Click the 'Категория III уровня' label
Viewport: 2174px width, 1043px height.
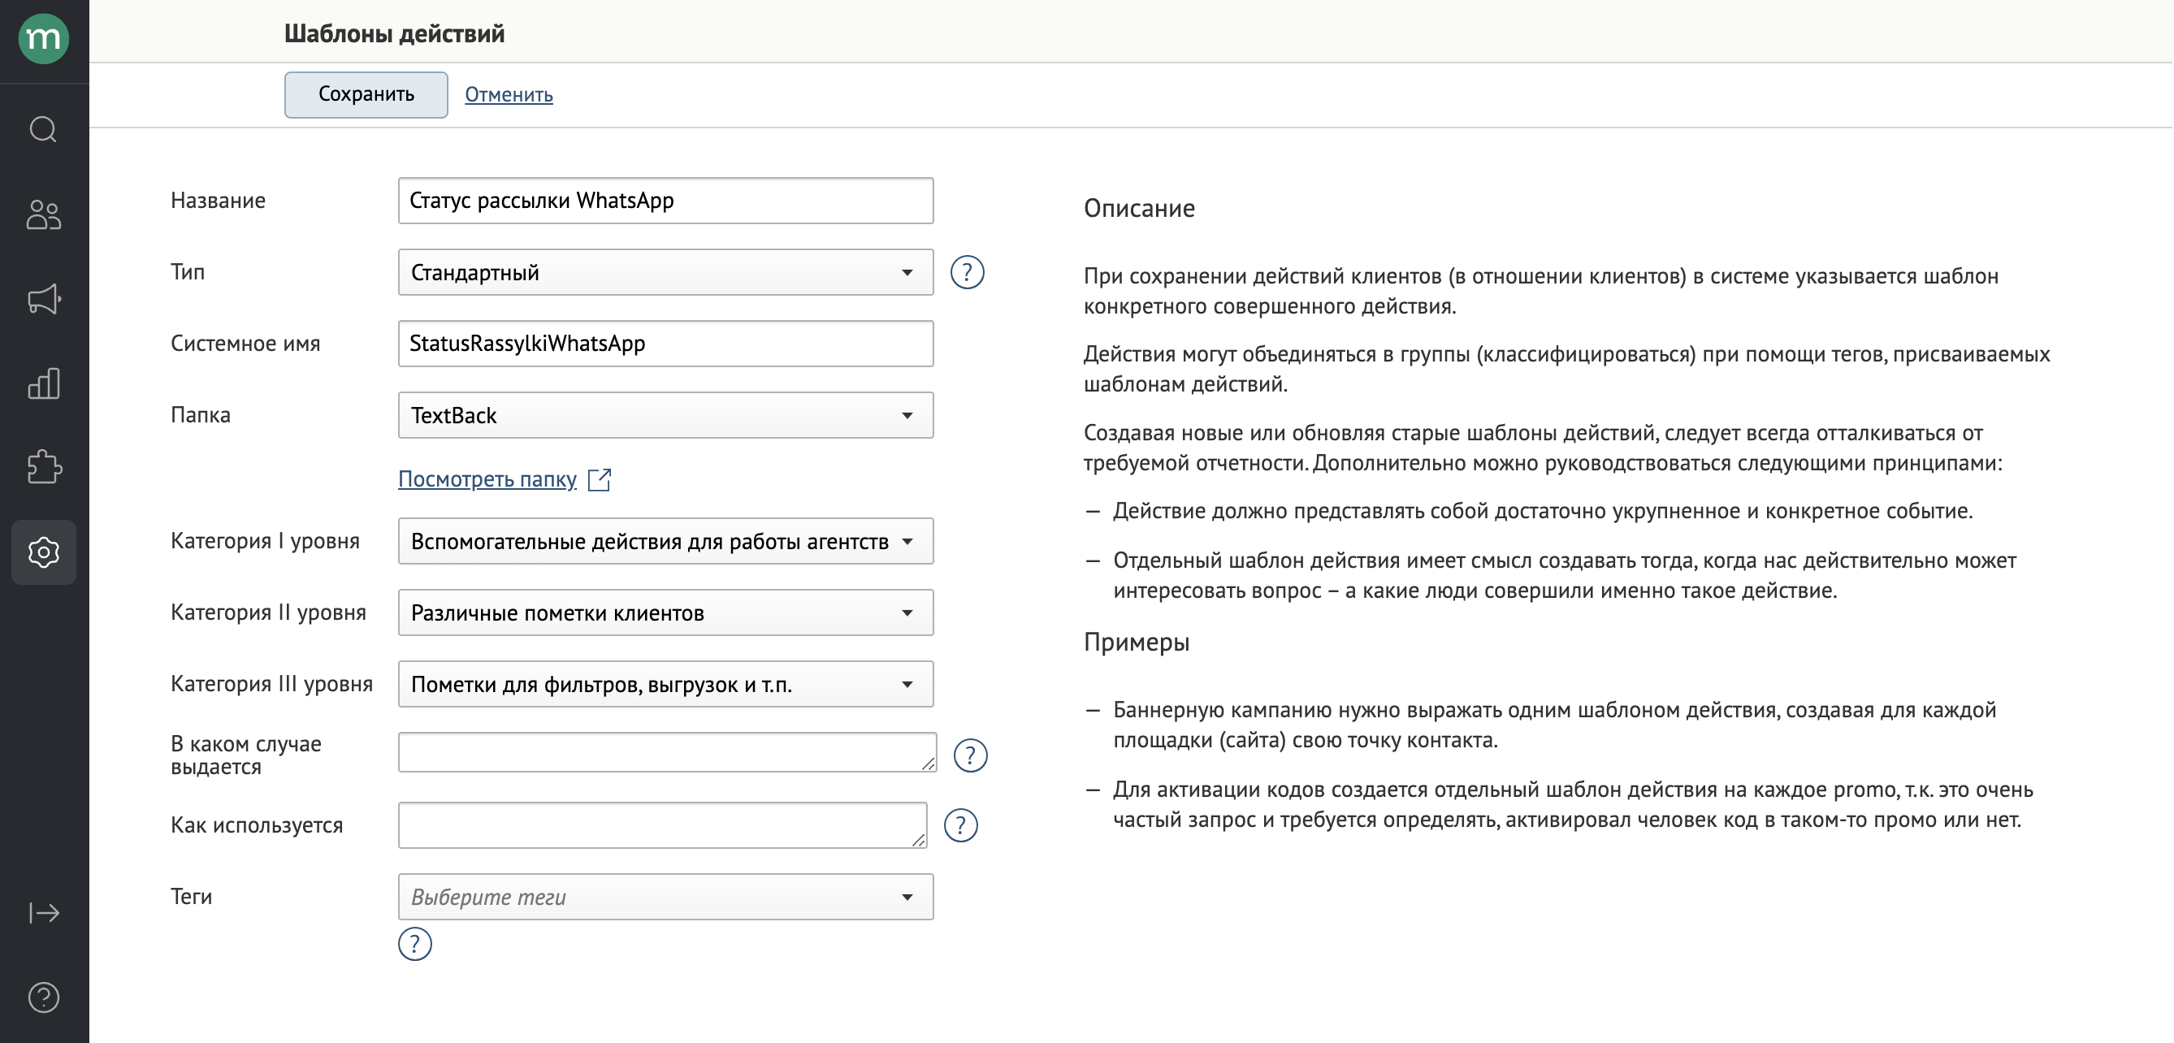[x=271, y=683]
